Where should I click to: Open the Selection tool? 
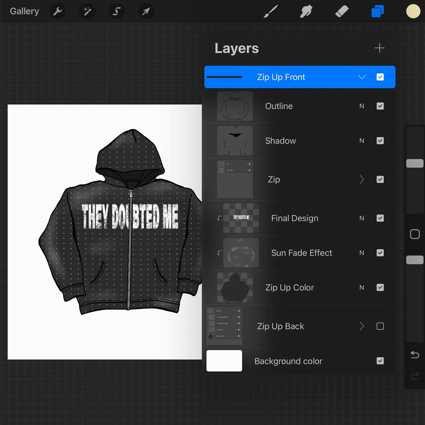point(116,11)
